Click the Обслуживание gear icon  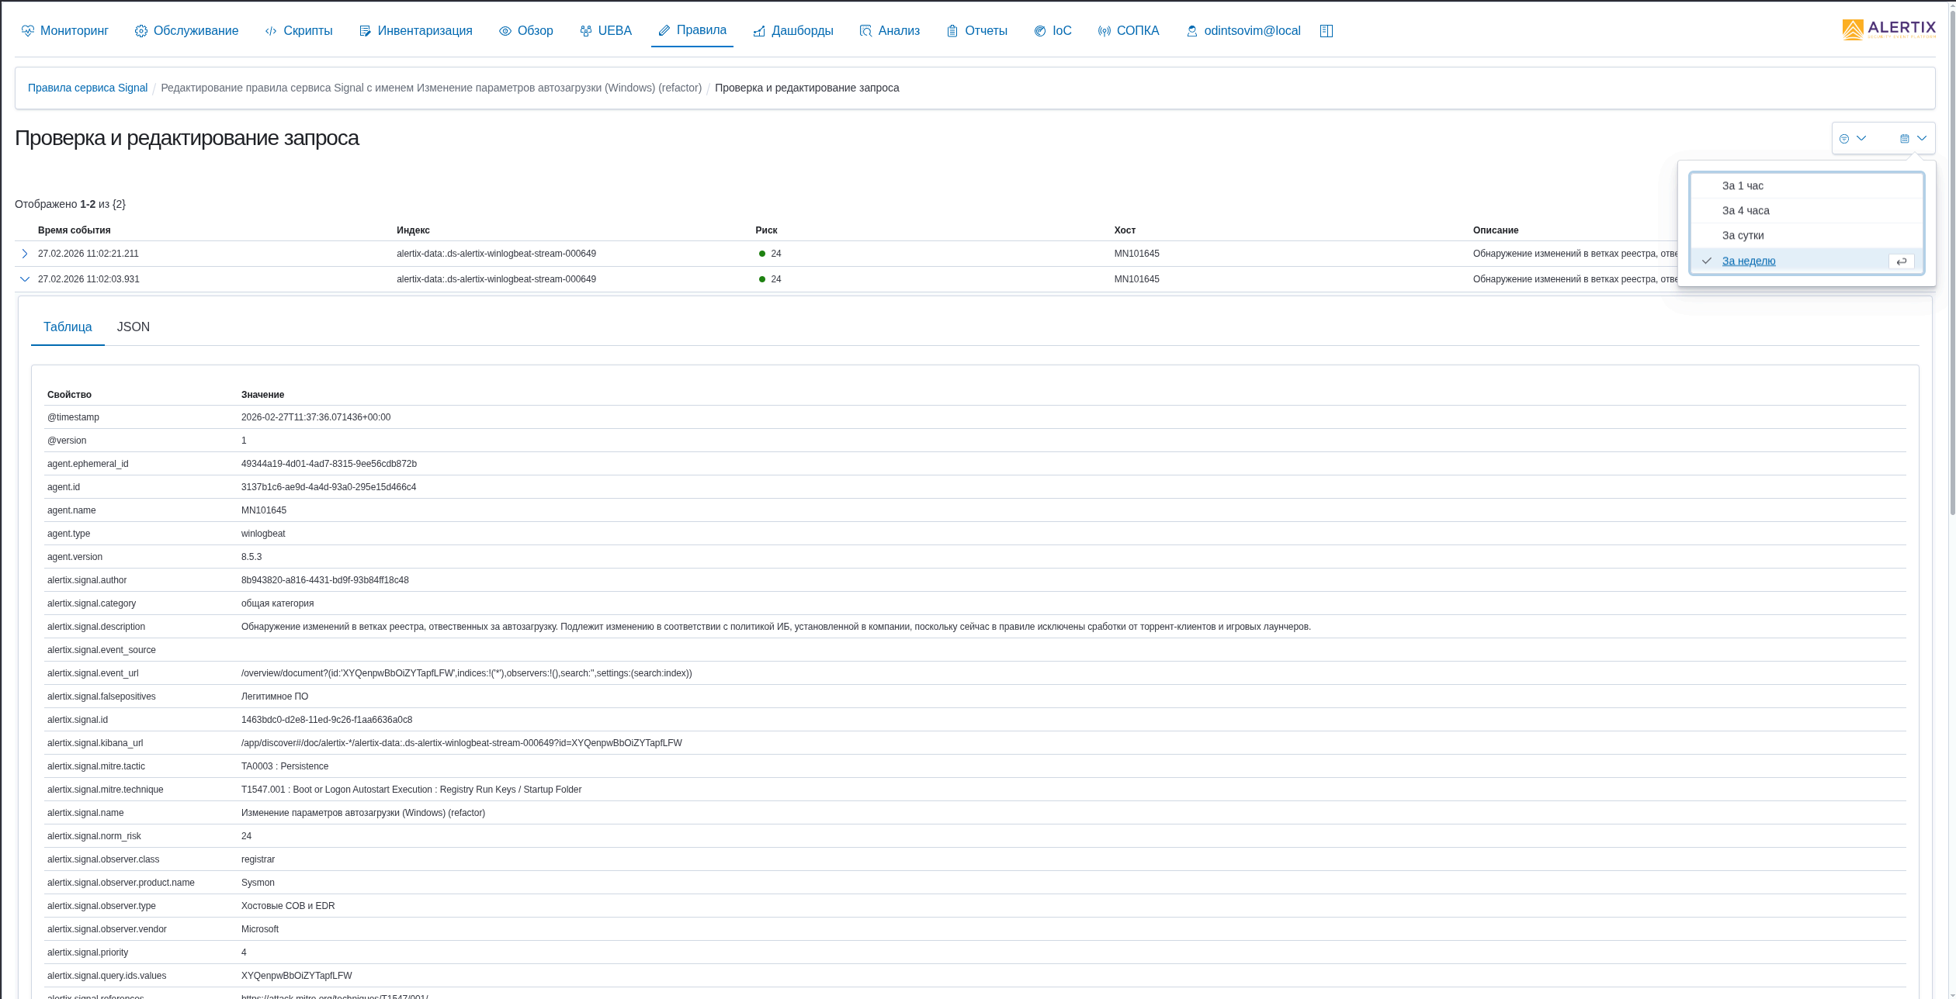click(140, 31)
